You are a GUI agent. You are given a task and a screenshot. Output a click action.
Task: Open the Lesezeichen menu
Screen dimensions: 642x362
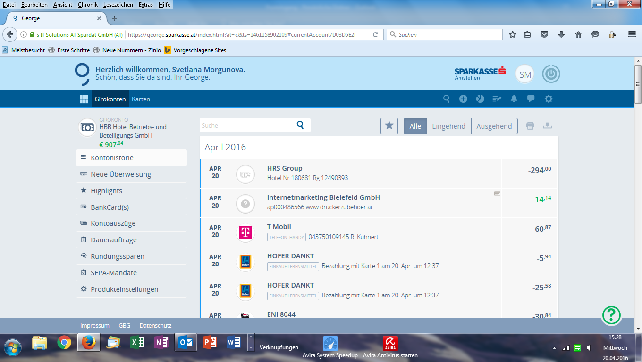point(118,5)
